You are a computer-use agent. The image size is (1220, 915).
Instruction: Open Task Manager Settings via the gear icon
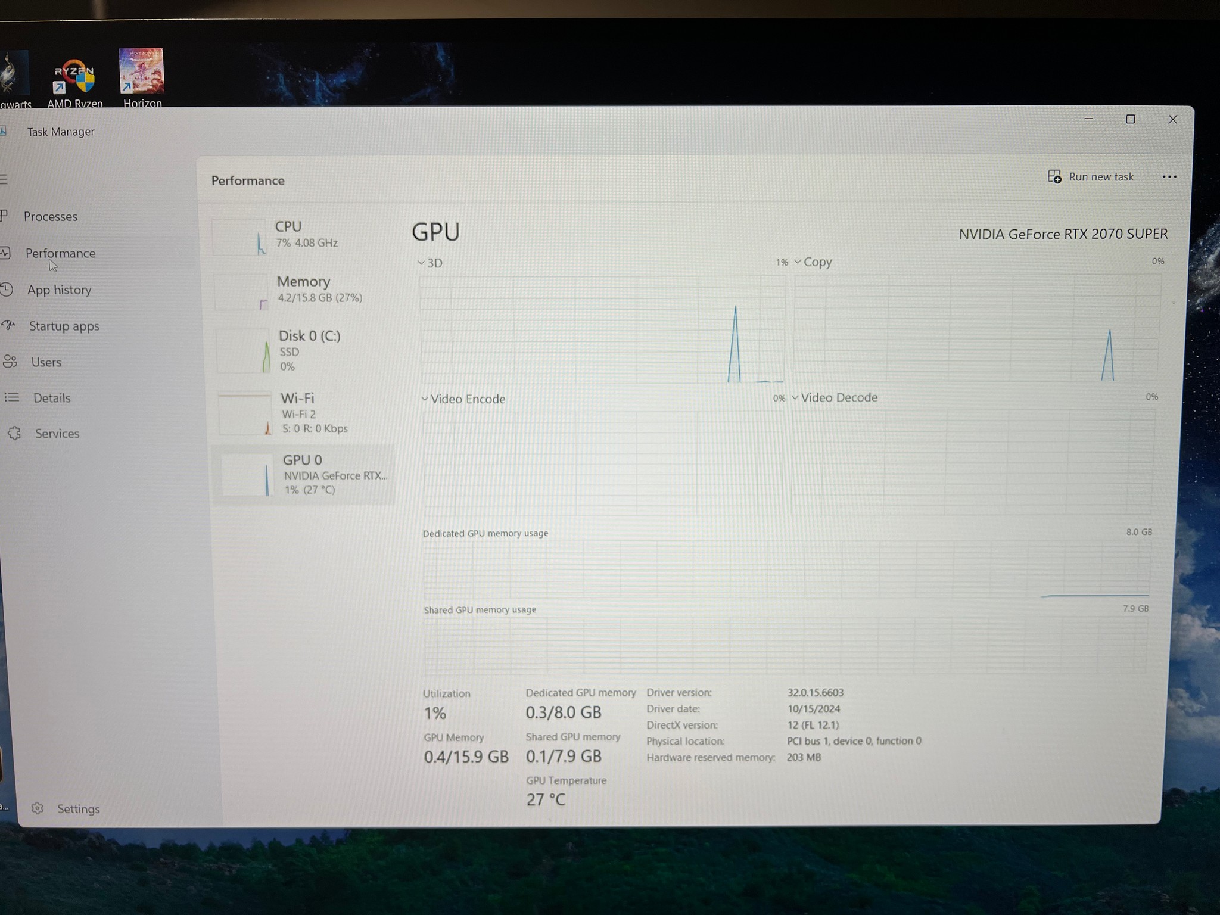tap(37, 808)
